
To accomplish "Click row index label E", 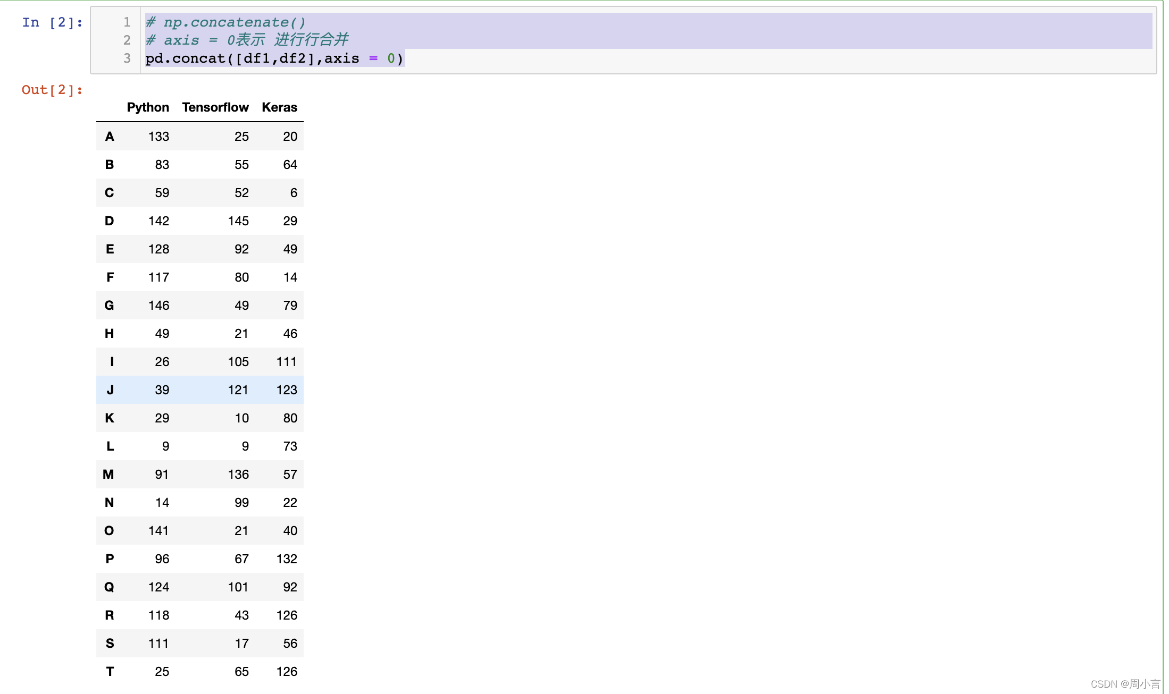I will coord(110,249).
